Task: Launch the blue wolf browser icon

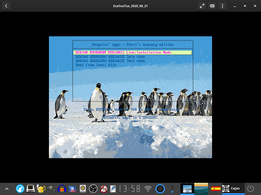Action: 20,189
